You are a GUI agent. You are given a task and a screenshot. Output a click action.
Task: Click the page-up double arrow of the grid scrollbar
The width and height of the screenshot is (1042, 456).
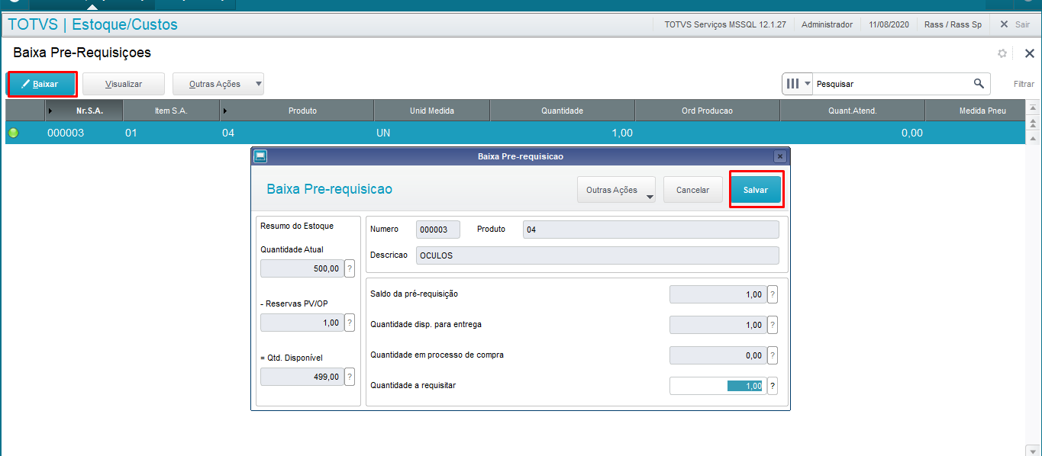tap(1033, 123)
